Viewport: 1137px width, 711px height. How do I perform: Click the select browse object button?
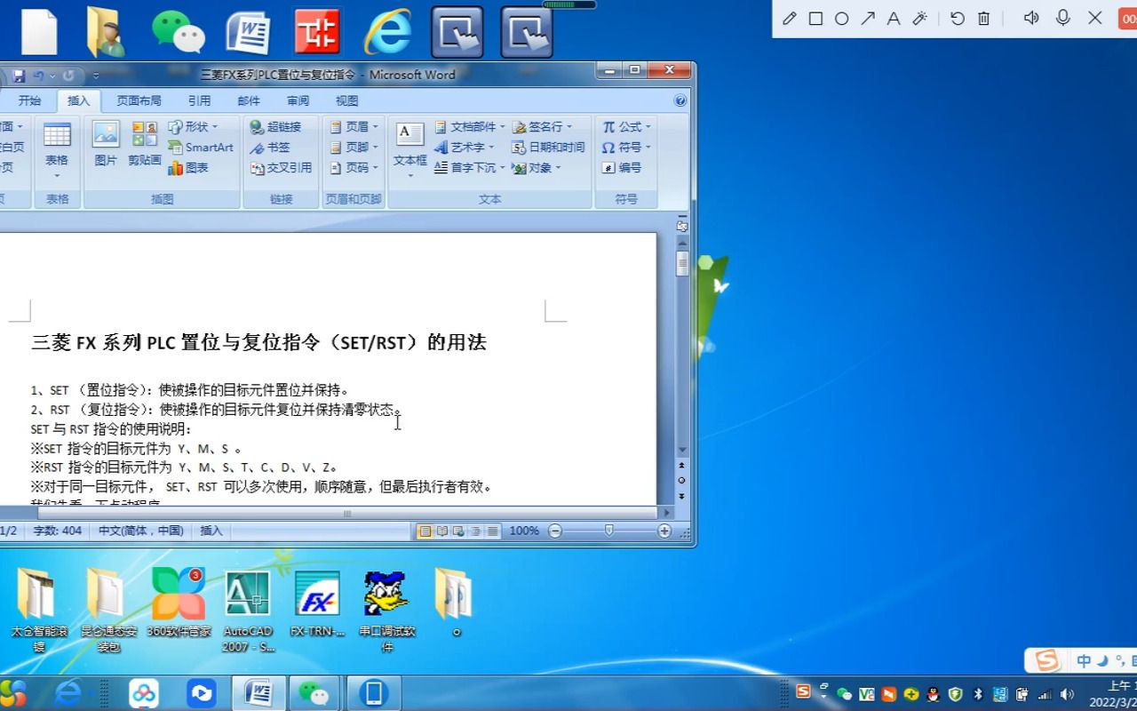[x=682, y=480]
